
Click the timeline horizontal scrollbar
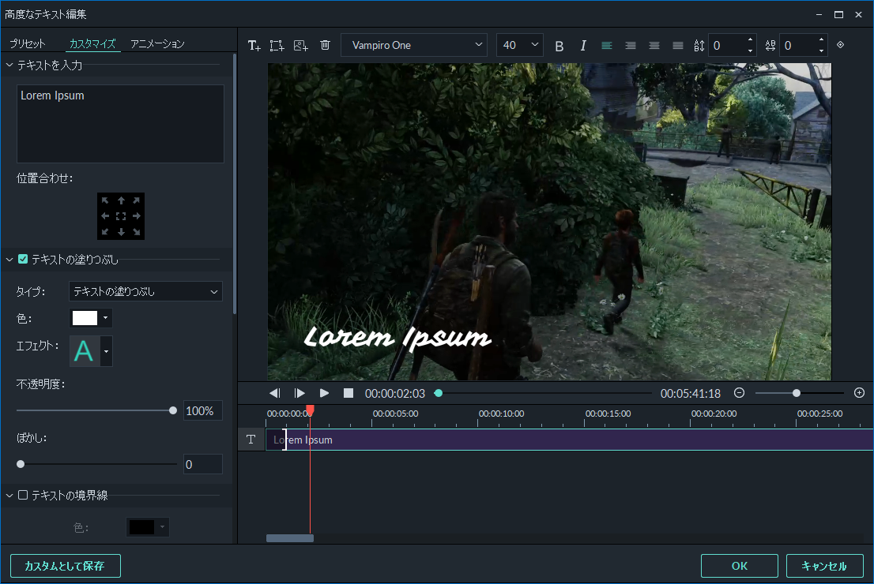tap(290, 537)
